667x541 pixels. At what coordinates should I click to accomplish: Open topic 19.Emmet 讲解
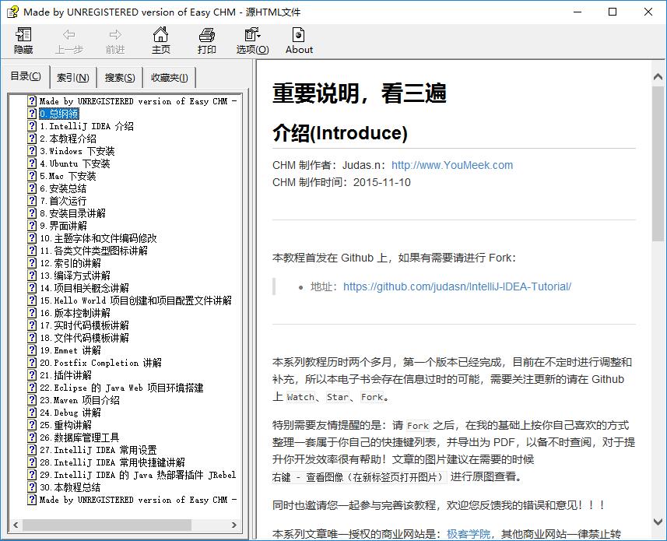[x=70, y=350]
